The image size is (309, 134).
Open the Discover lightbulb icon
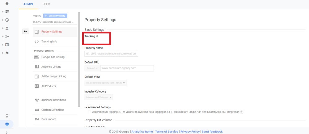point(7,116)
